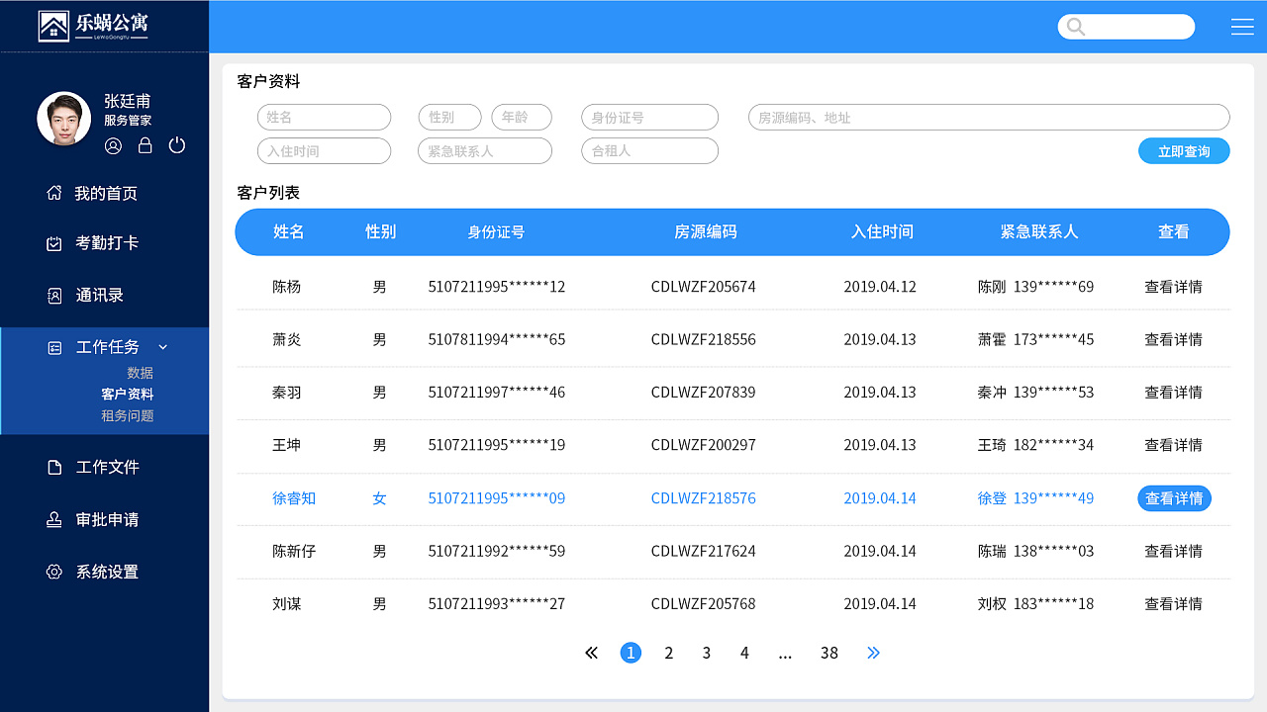Click the attendance calendar icon beside 考勤打卡
The width and height of the screenshot is (1267, 712).
coord(53,244)
